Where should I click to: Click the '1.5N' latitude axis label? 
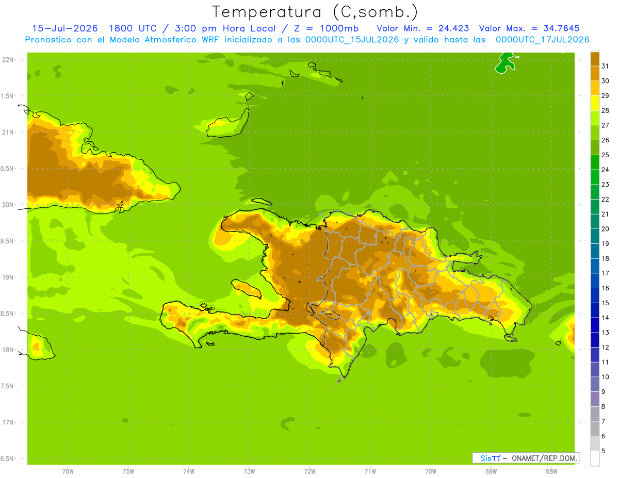(x=8, y=96)
